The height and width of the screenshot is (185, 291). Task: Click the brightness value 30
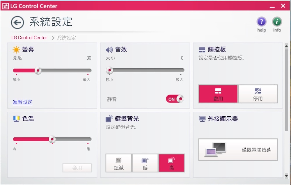coord(89,58)
